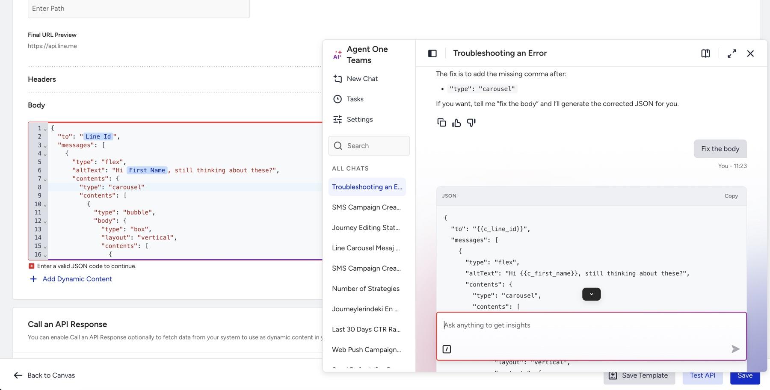The image size is (770, 390).
Task: Click the slash command icon in chat input
Action: coord(447,349)
